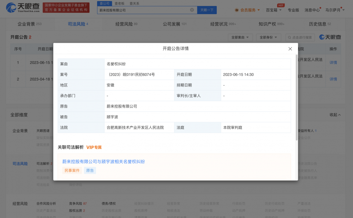This screenshot has width=353, height=218.
Task: Open 合作风险分析 link
Action: pyautogui.click(x=46, y=204)
